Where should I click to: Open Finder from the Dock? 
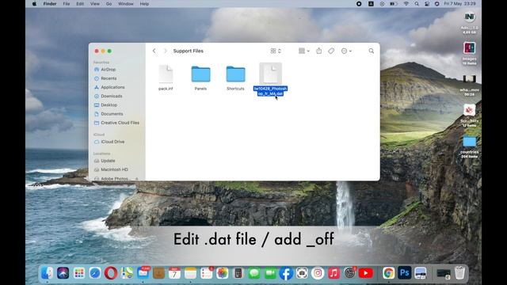pos(48,273)
